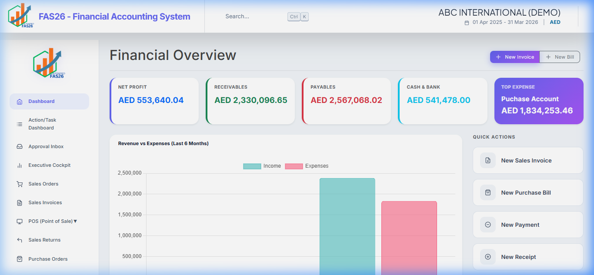Click the New Payment minus-circle icon
This screenshot has height=275, width=594.
pos(487,225)
